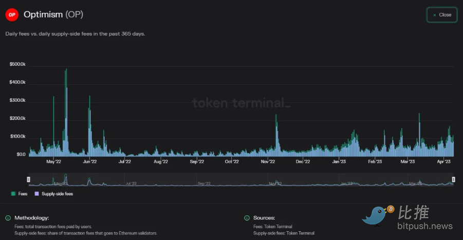
Task: Click the tallest fee spike in May '22
Action: [x=66, y=113]
